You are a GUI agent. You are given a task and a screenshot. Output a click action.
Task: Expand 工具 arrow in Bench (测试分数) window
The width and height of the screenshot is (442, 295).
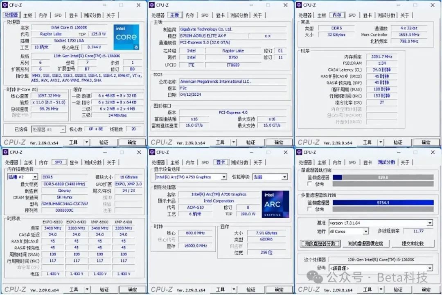click(x=381, y=289)
